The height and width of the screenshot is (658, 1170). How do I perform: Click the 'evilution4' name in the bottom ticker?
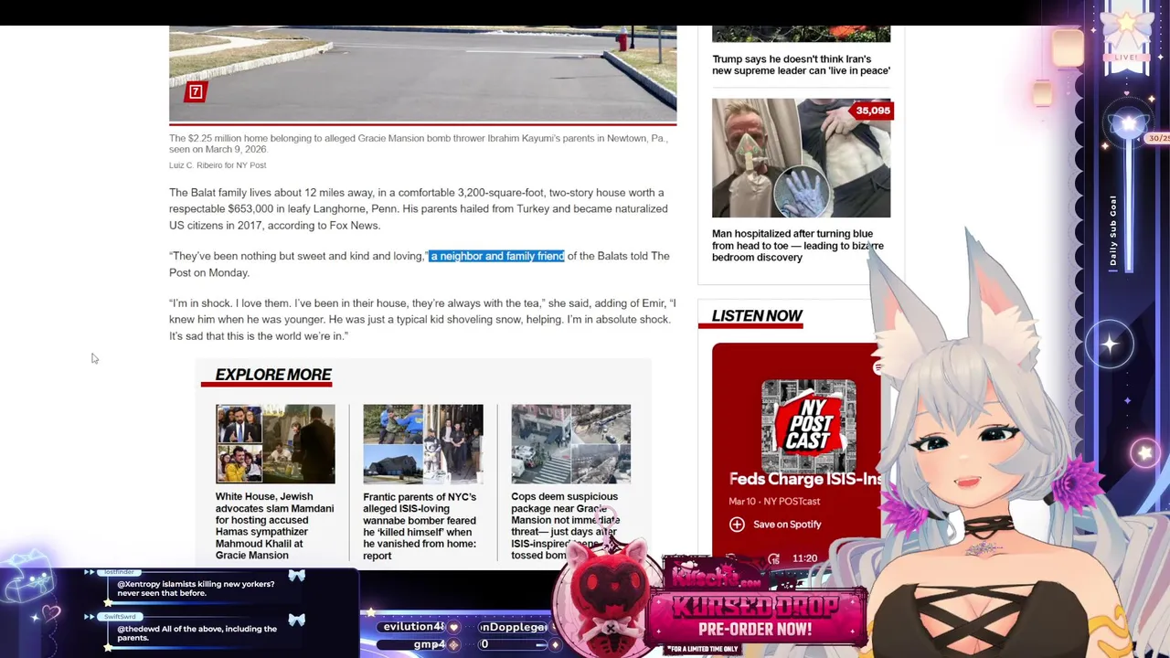click(x=413, y=627)
